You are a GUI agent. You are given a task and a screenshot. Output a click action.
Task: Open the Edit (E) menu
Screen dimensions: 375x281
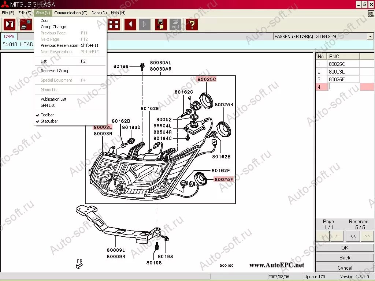(x=25, y=13)
